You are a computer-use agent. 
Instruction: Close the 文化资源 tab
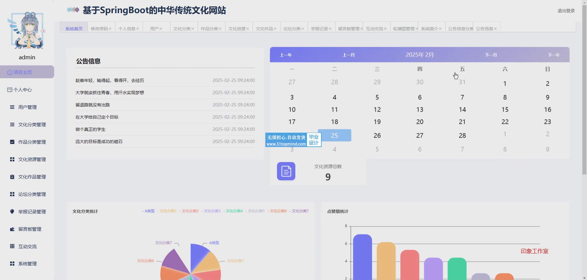(x=248, y=29)
